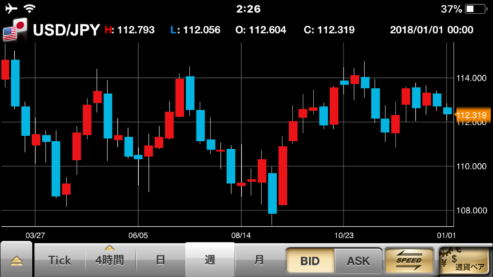Open the 通貨ペア currency pair selector
493x277 pixels.
[463, 260]
